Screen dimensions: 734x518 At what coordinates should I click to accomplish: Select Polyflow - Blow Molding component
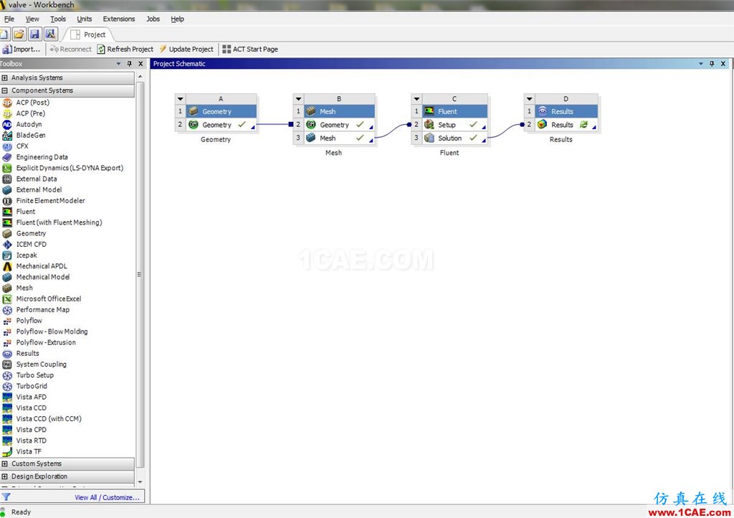(x=52, y=331)
